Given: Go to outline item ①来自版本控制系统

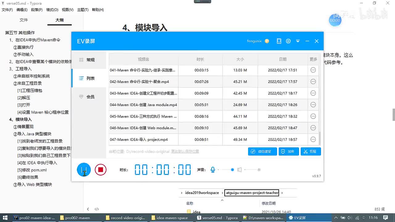Looking at the screenshot, I should click(x=31, y=76).
